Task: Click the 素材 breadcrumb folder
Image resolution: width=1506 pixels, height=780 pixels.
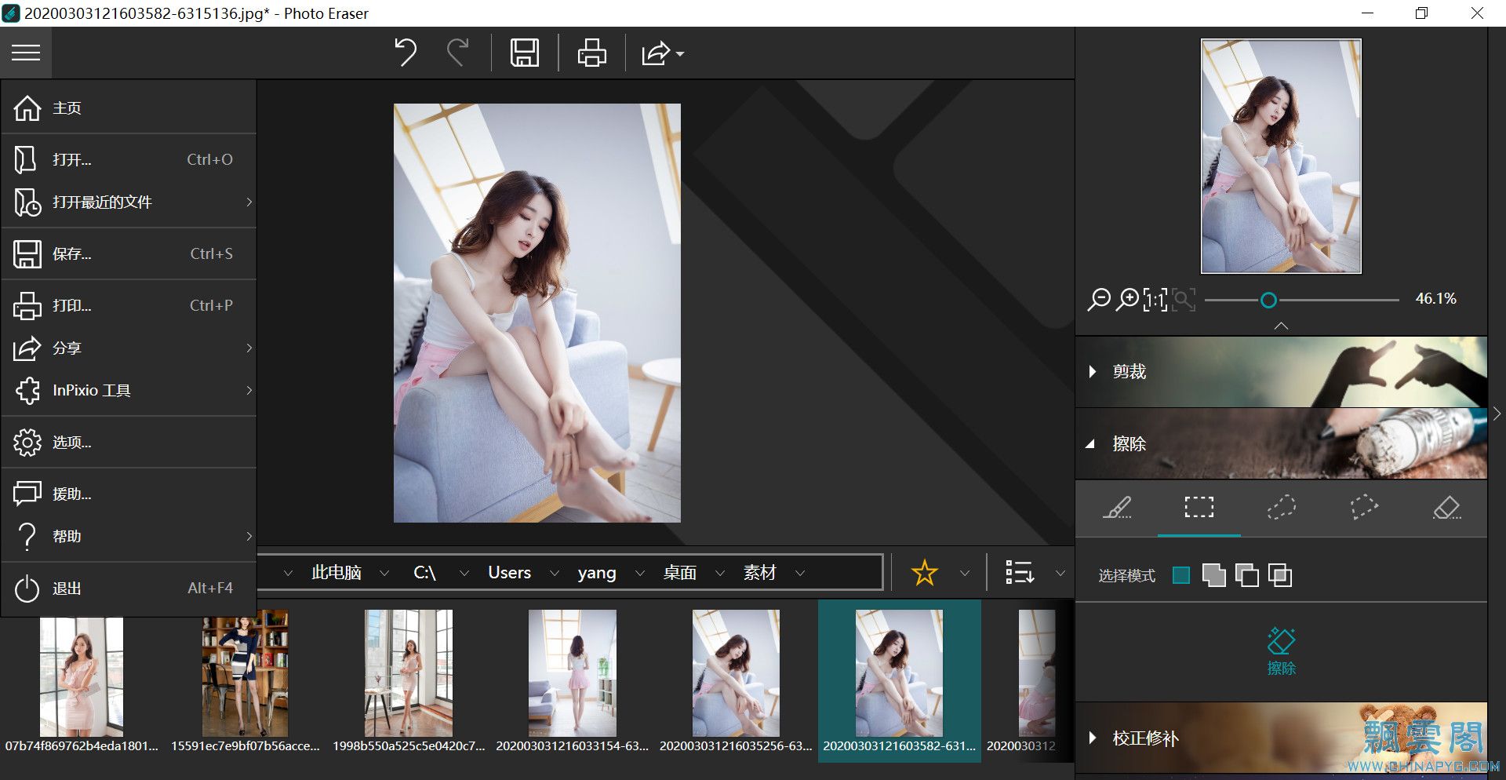Action: pyautogui.click(x=759, y=573)
